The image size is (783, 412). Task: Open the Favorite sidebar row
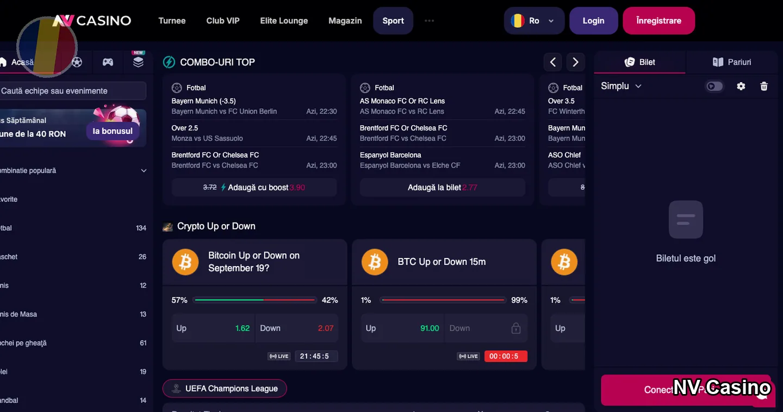pyautogui.click(x=73, y=199)
